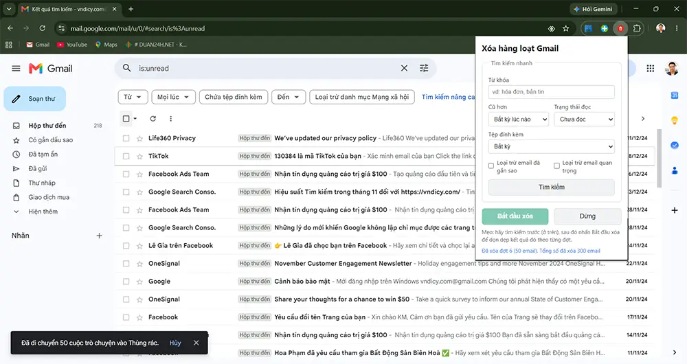Image resolution: width=687 pixels, height=364 pixels.
Task: Refresh the email list
Action: click(x=153, y=118)
